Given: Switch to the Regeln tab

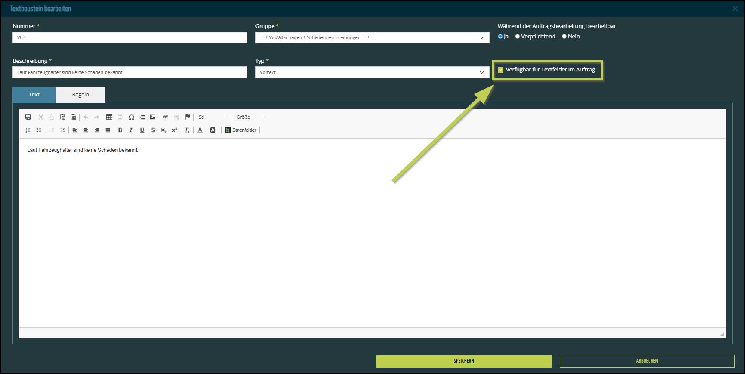Looking at the screenshot, I should click(x=81, y=95).
